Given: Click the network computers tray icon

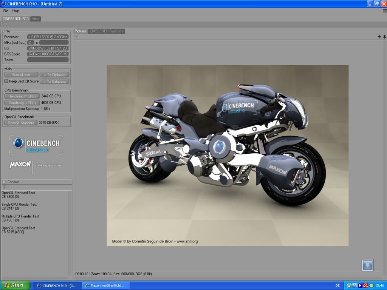Looking at the screenshot, I should [x=354, y=285].
